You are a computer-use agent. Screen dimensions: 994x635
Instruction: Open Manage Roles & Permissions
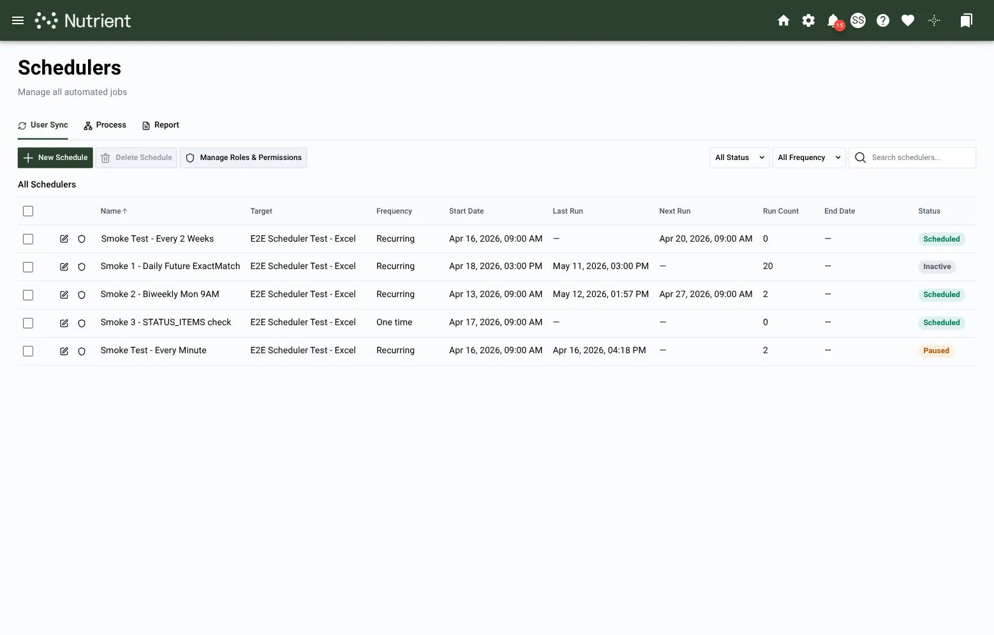point(243,157)
